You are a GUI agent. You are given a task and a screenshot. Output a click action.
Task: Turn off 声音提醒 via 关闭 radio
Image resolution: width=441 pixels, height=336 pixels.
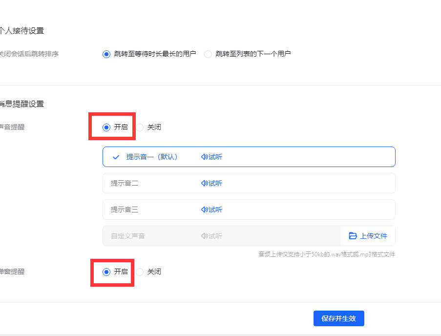[x=140, y=127]
